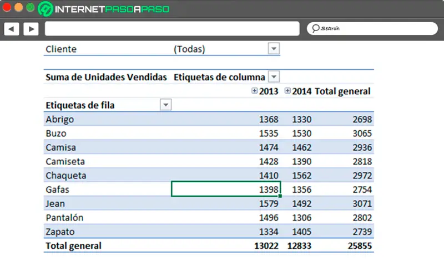Click the Suma de Unidades Vendidas cell

pos(106,78)
